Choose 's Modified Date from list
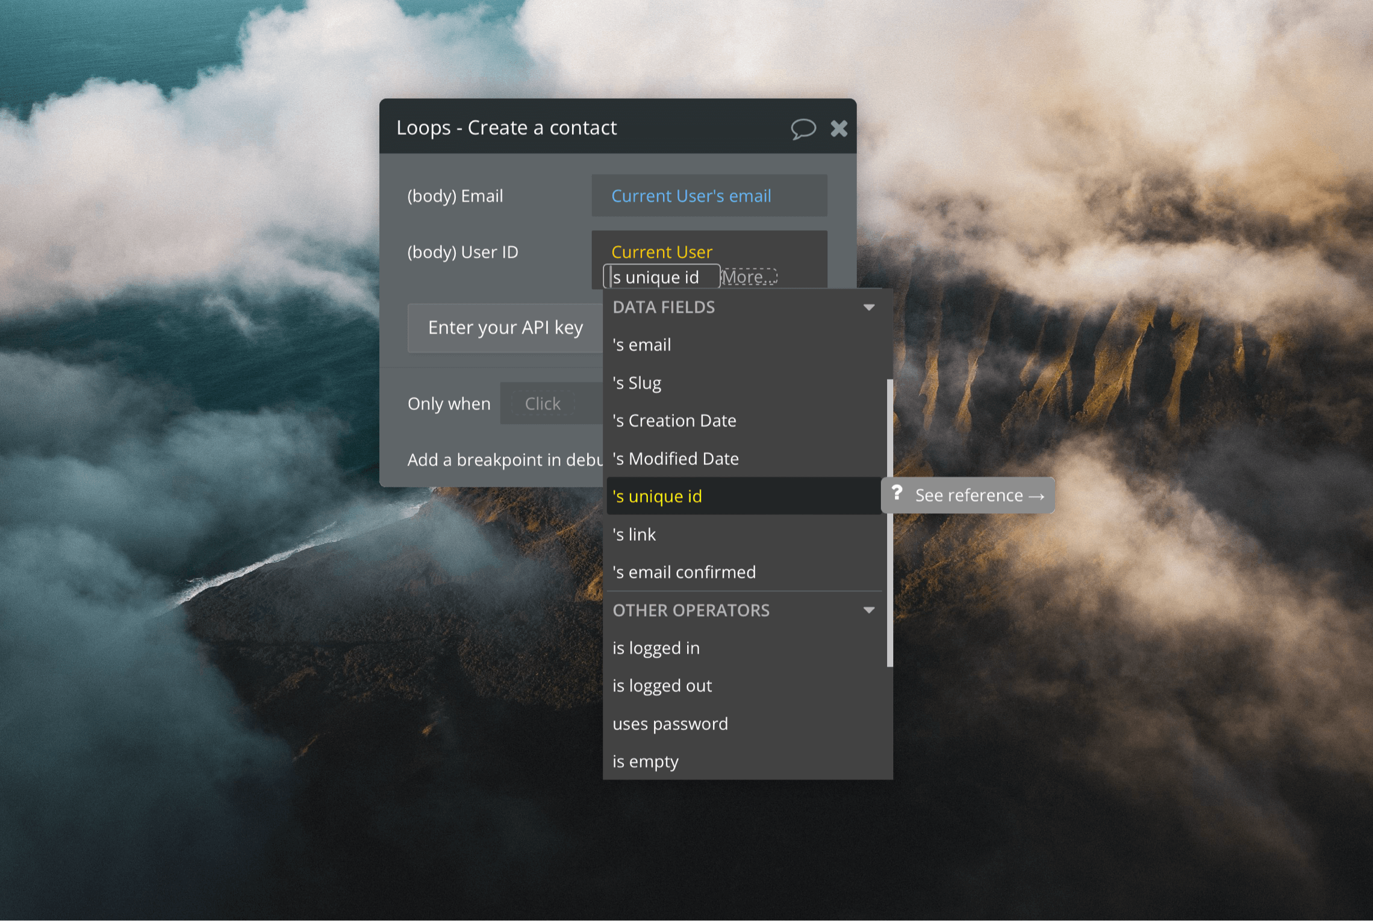This screenshot has width=1373, height=921. [744, 459]
